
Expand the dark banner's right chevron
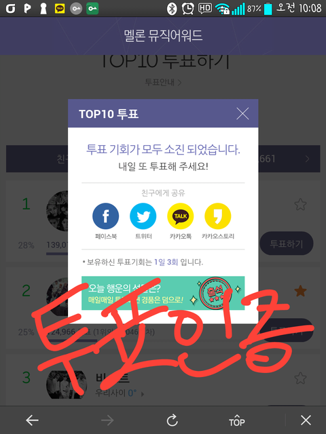(307, 159)
